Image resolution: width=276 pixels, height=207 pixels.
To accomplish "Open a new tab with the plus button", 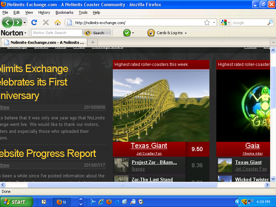I will point(93,42).
